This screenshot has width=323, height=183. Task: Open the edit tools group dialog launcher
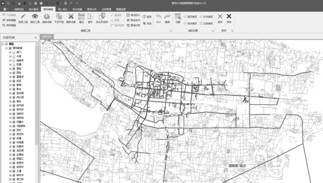pyautogui.click(x=171, y=30)
